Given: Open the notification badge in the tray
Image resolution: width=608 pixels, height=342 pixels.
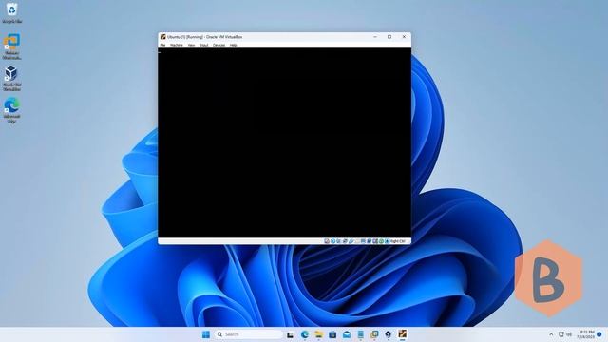Looking at the screenshot, I should point(599,334).
